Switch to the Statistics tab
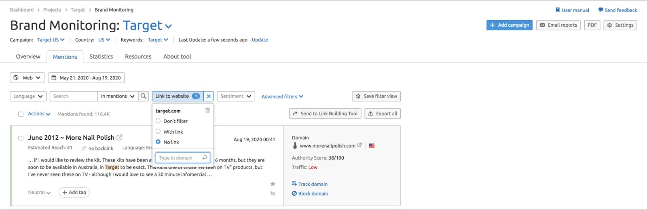 pos(101,57)
